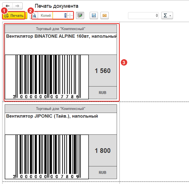Select the RUB cell under price 1 560
The image size is (189, 184).
coord(103,93)
